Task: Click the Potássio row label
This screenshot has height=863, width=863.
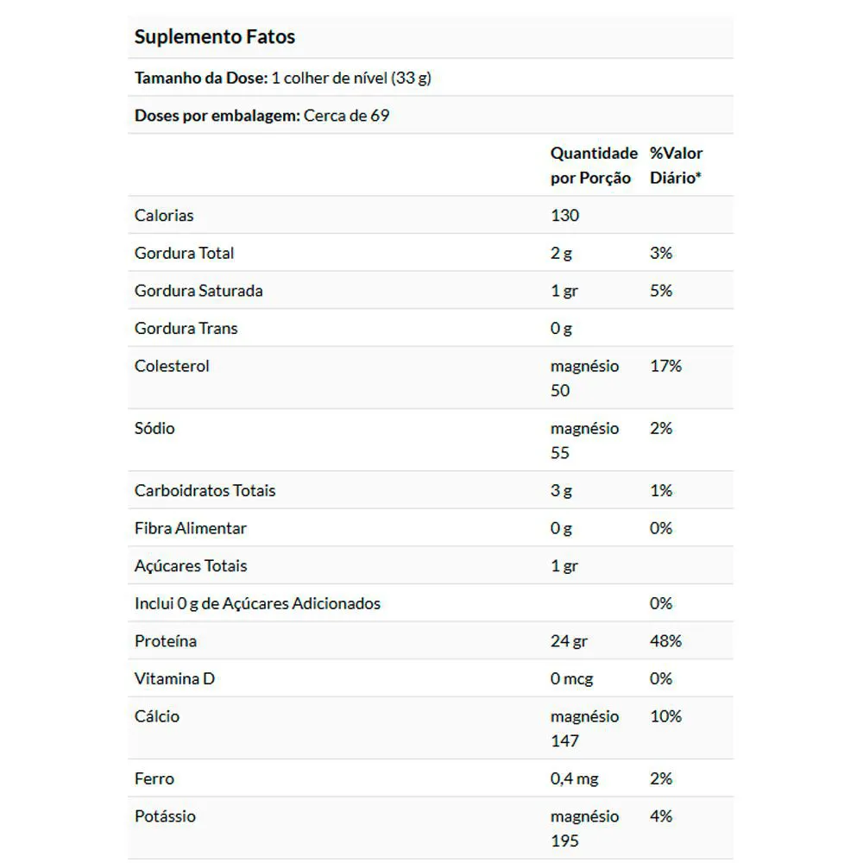Action: (x=165, y=816)
